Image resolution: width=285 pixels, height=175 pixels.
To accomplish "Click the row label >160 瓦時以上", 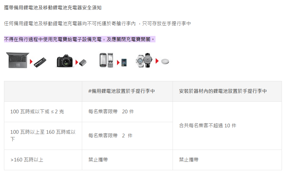I will click(x=27, y=160).
